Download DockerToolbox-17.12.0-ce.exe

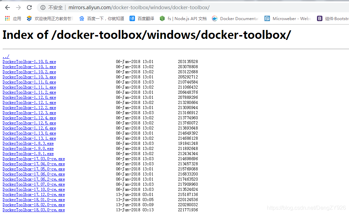coord(34,195)
